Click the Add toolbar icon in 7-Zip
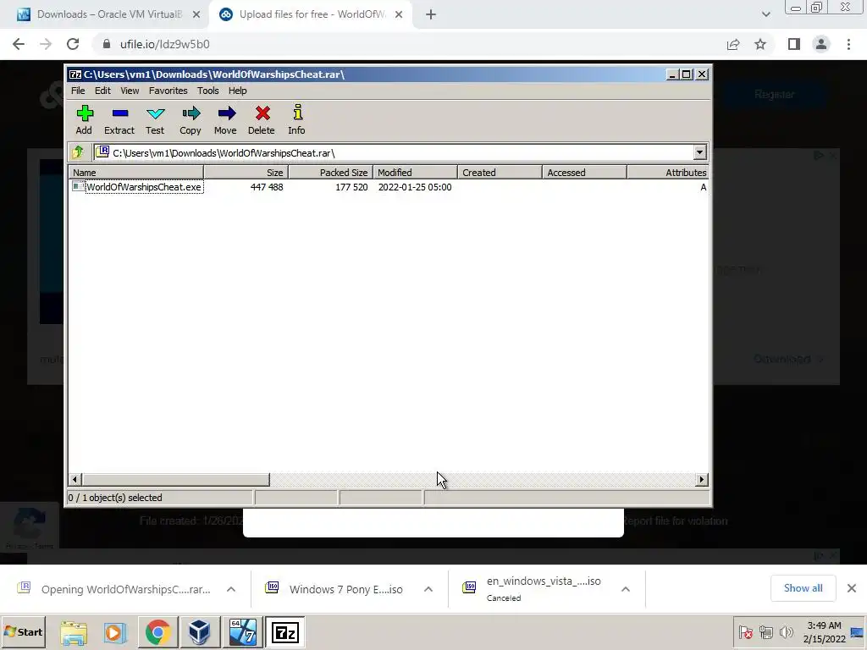Image resolution: width=867 pixels, height=650 pixels. click(x=84, y=119)
